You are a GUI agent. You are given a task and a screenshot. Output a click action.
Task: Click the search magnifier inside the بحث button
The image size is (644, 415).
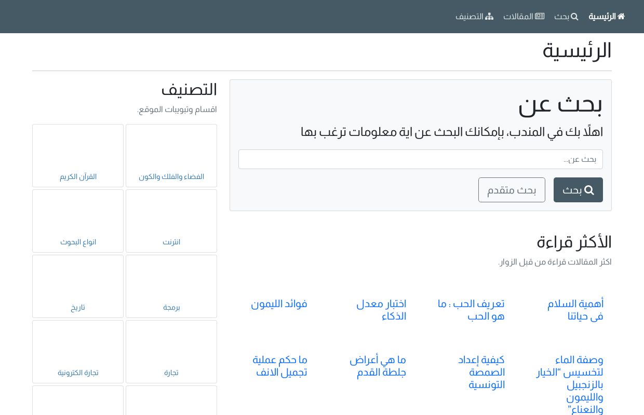click(589, 190)
